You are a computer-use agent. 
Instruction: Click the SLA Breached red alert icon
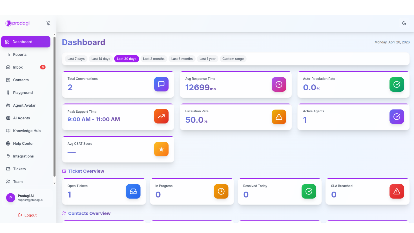(397, 191)
